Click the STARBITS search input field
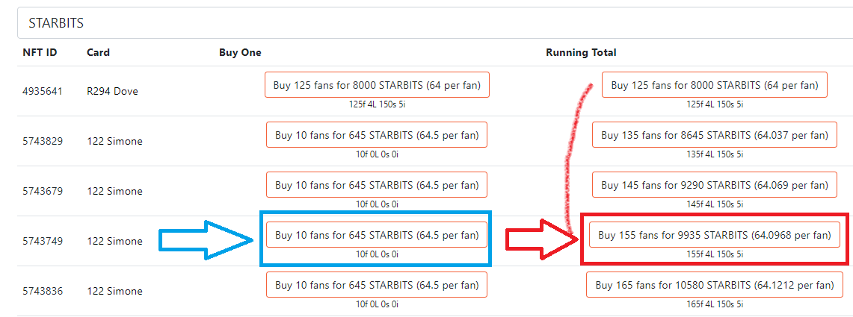The width and height of the screenshot is (853, 317). 435,23
